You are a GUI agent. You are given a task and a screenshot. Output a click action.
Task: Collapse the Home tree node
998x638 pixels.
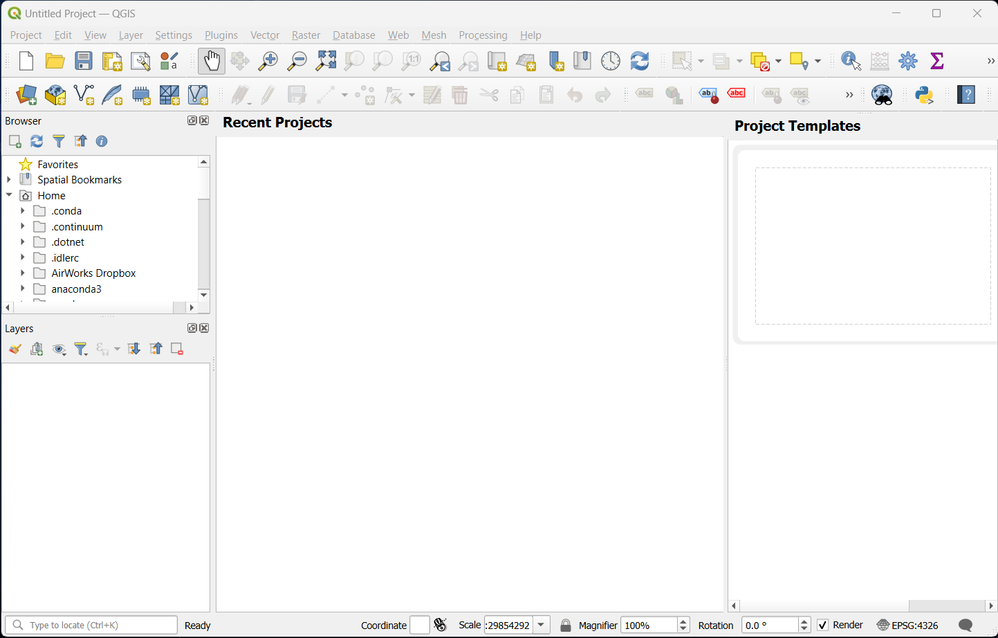9,195
